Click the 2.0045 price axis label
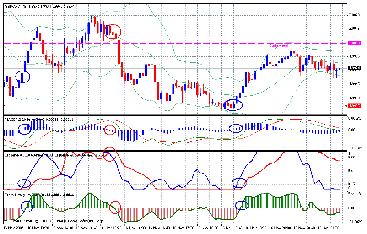Screen dimensions: 367x234 point(354,29)
